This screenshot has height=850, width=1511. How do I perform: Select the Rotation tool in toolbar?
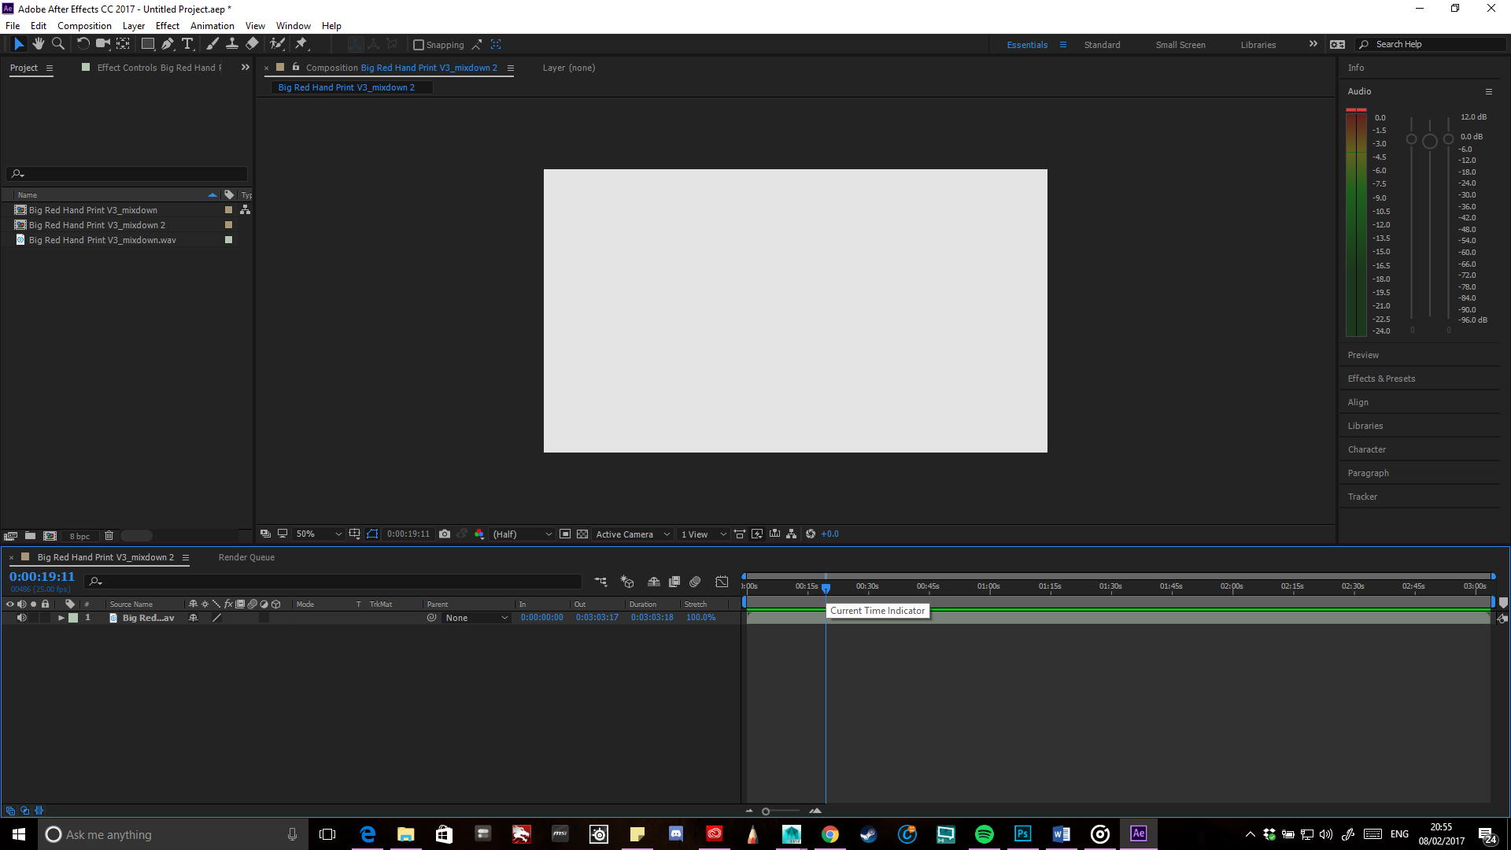(x=82, y=43)
